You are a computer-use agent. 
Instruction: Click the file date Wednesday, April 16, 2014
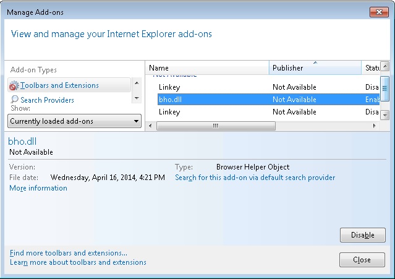coord(108,178)
